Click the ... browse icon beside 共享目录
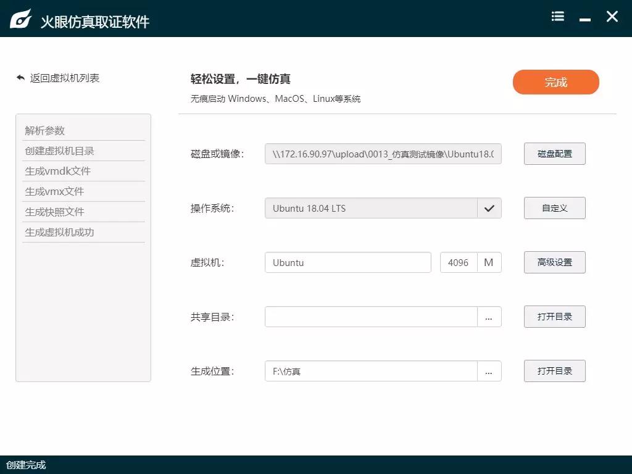Viewport: 632px width, 474px height. (489, 317)
